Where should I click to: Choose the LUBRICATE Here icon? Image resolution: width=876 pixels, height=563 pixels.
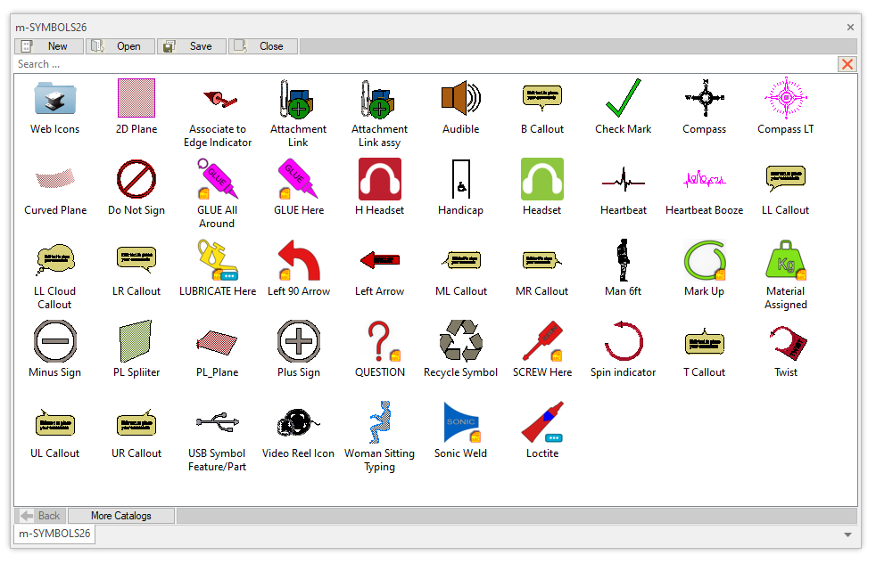(217, 260)
